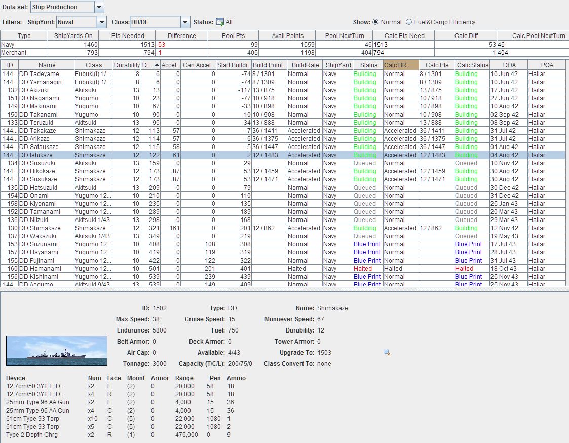Click the Avail Points summary header
Viewport: 569px width, 443px height.
pyautogui.click(x=287, y=35)
